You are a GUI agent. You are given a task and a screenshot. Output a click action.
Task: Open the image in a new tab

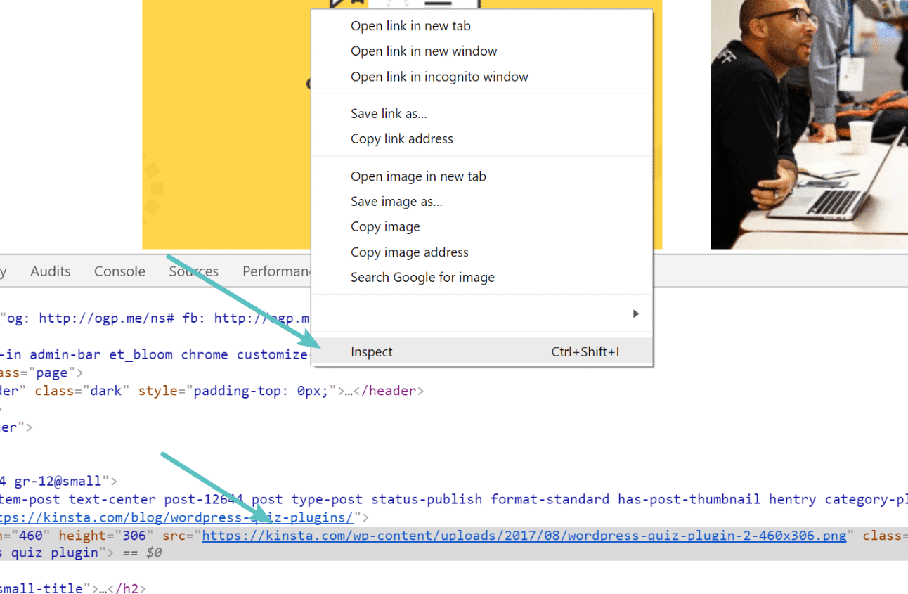tap(418, 176)
